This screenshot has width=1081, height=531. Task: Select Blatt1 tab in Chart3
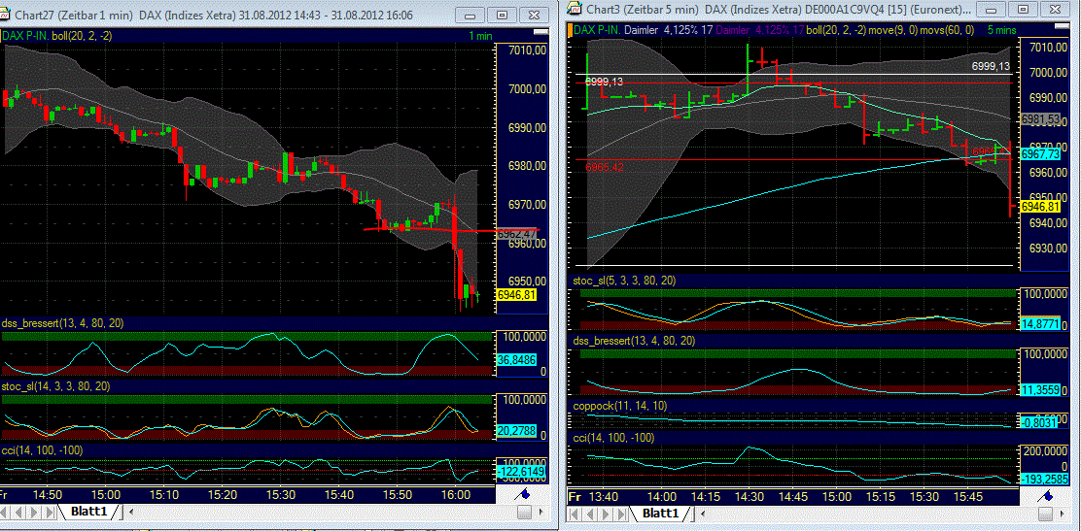coord(660,514)
